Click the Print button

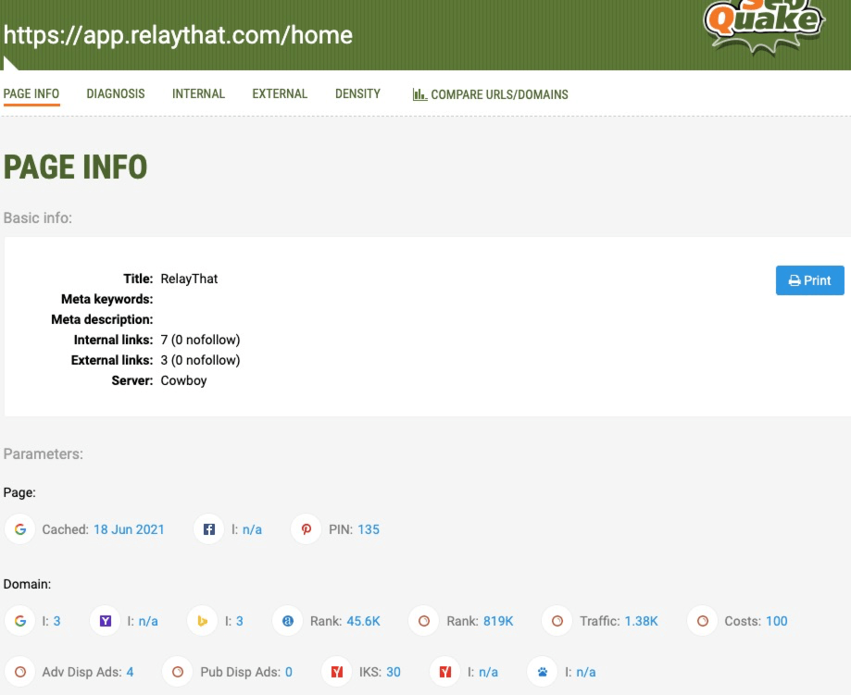[809, 280]
